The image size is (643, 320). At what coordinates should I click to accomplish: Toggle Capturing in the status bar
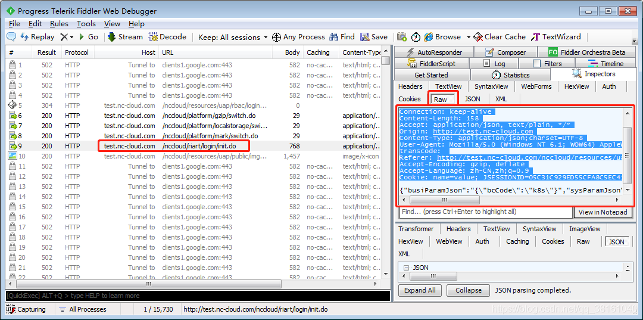click(x=26, y=309)
